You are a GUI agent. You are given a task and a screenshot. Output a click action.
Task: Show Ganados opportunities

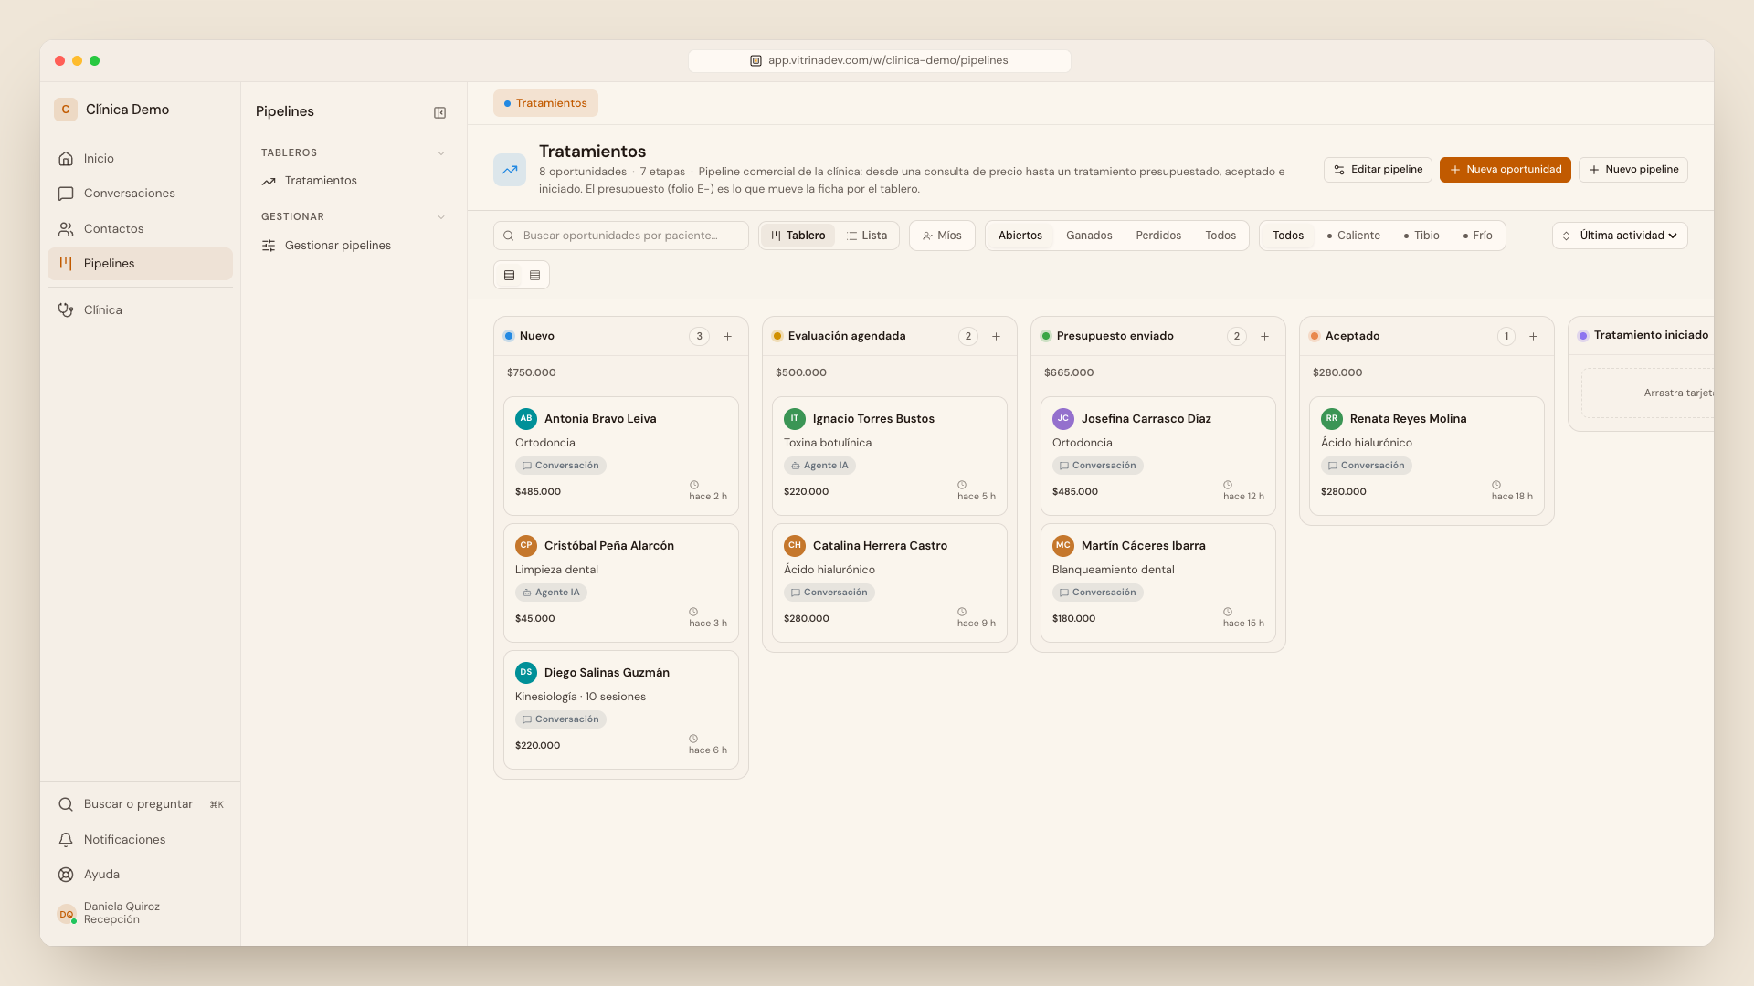(x=1089, y=236)
